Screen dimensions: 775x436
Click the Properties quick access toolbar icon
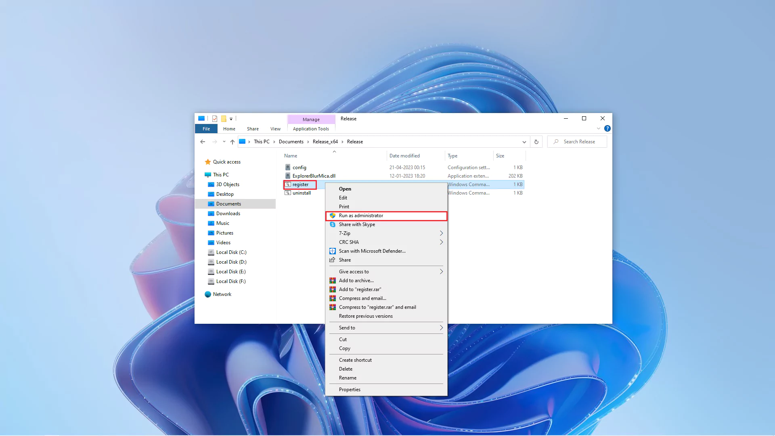pyautogui.click(x=215, y=119)
